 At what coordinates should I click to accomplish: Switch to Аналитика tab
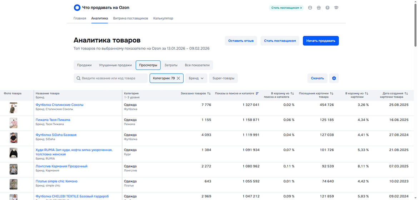click(x=99, y=19)
